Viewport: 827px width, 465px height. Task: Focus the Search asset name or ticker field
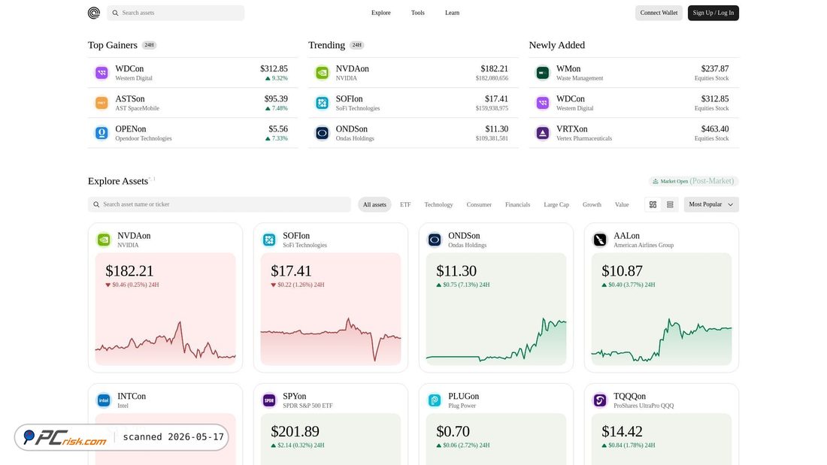click(220, 204)
